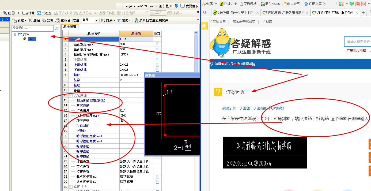Image resolution: width=371 pixels, height=191 pixels.
Task: Click the 新建 new component button
Action: coord(20,20)
